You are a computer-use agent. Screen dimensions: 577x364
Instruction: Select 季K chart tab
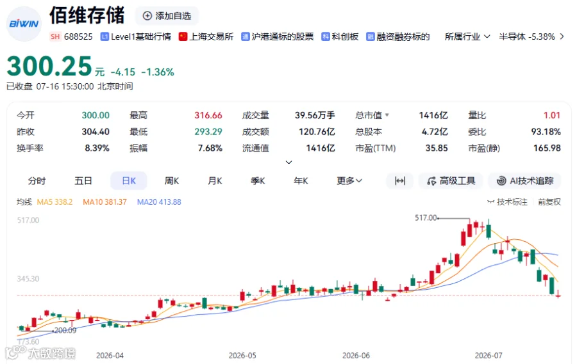pos(258,180)
